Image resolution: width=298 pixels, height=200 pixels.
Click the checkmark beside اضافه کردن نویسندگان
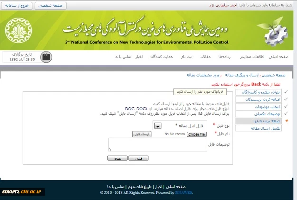pos(287,100)
